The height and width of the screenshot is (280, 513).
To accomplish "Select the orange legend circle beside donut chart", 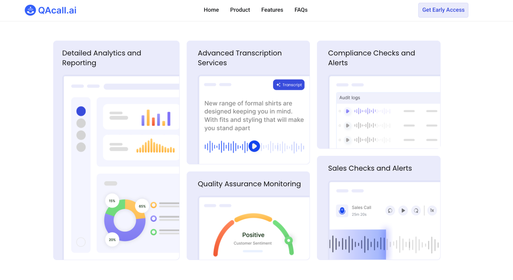I will [x=154, y=205].
